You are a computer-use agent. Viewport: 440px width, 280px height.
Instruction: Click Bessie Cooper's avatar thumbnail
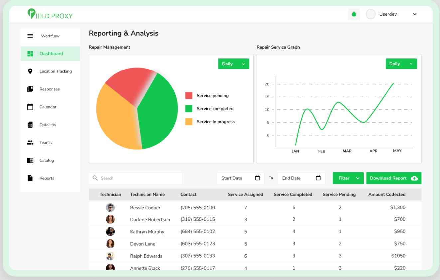(x=110, y=208)
